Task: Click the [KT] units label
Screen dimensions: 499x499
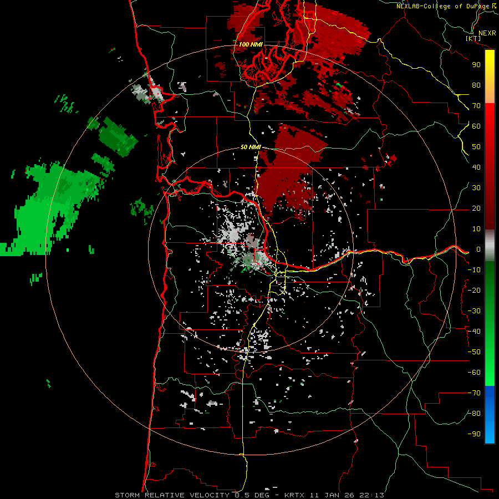Action: coord(473,39)
